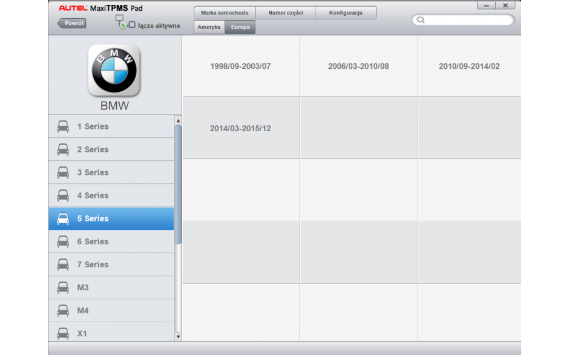Open the Konfiguracja tab
The image size is (569, 355).
346,13
